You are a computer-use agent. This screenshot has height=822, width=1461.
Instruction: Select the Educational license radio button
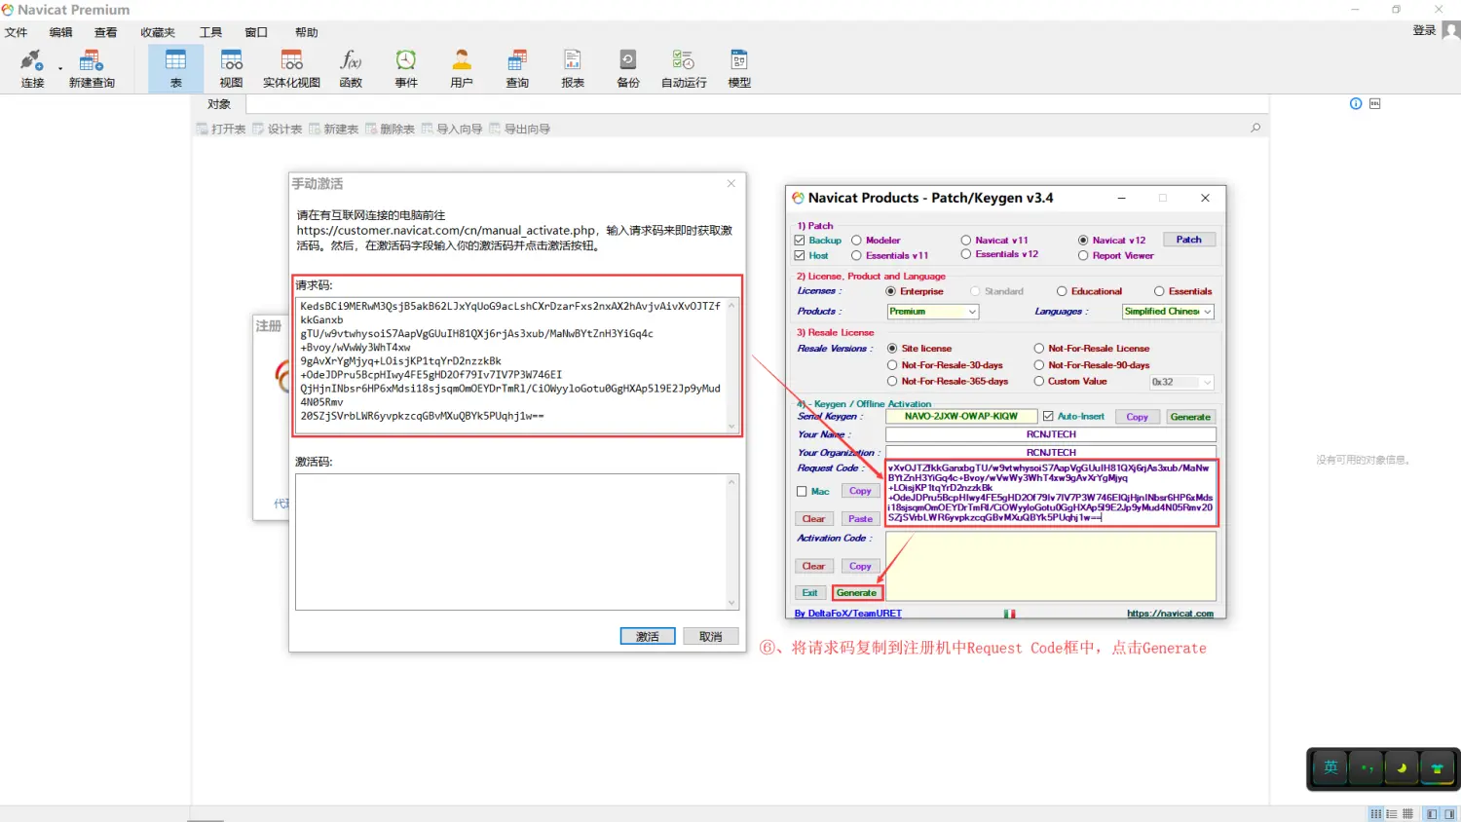coord(1062,291)
